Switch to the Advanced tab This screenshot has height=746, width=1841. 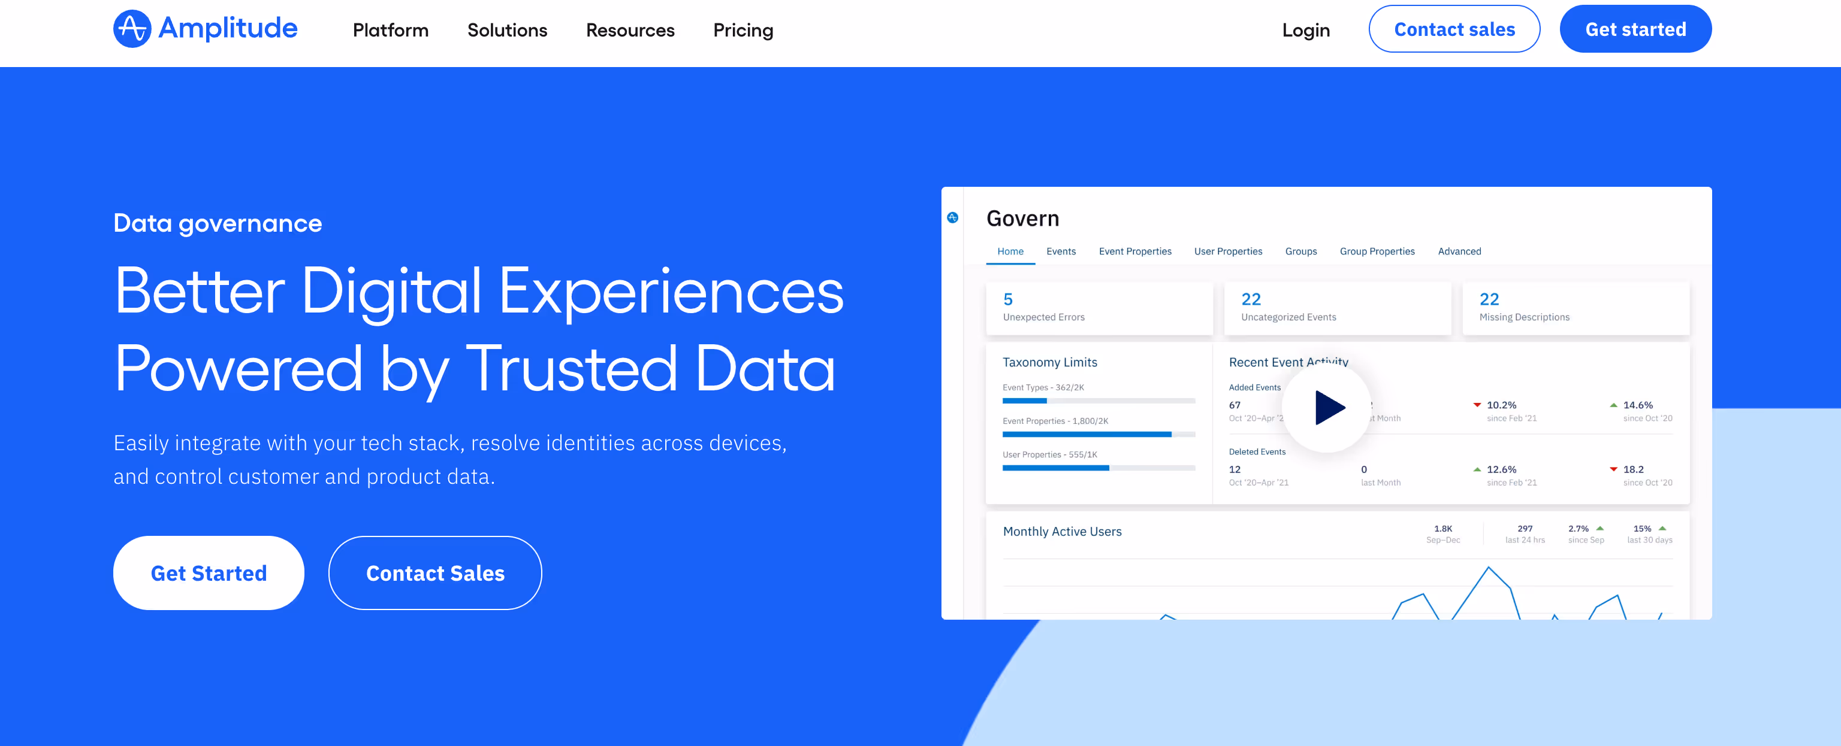tap(1459, 251)
